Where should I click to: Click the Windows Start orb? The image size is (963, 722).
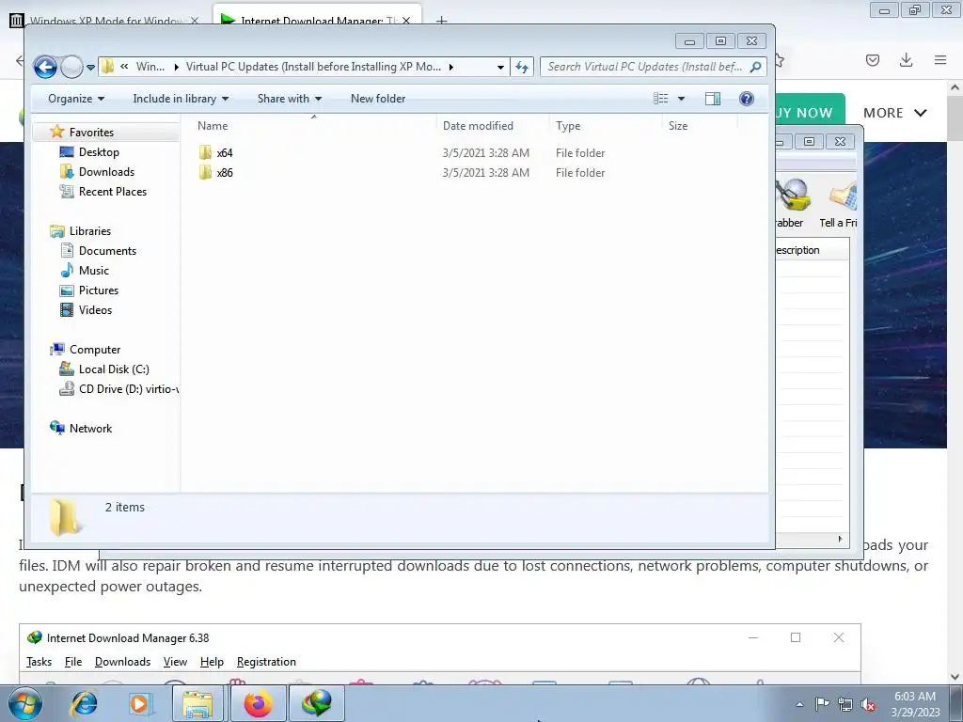pyautogui.click(x=25, y=703)
